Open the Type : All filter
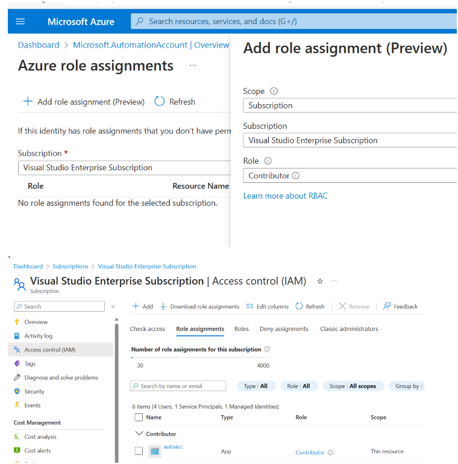Image resolution: width=458 pixels, height=464 pixels. 256,386
